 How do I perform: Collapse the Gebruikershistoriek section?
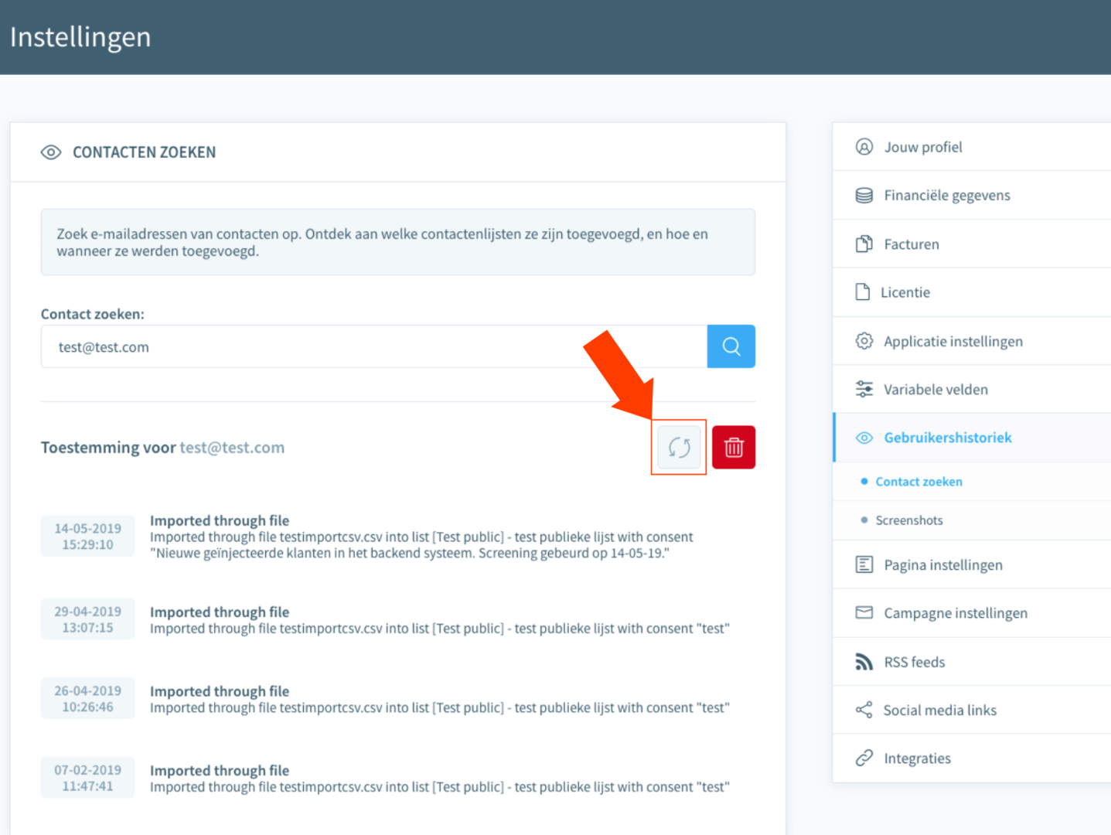(947, 438)
